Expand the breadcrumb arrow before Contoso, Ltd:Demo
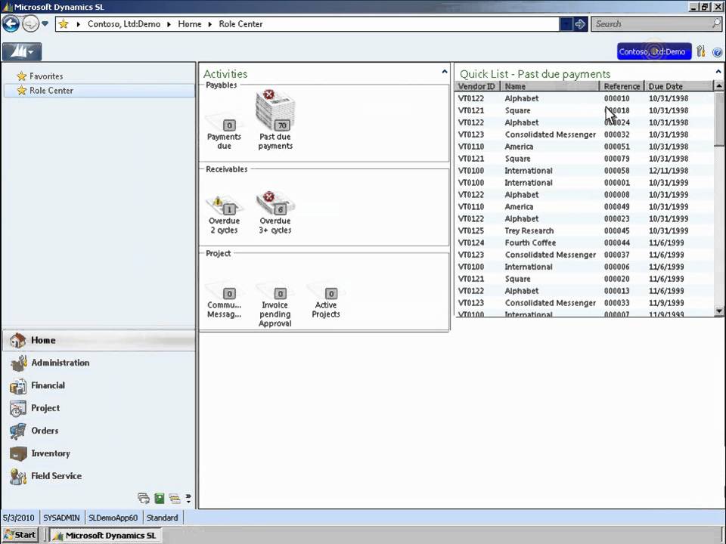Screen dimensions: 726x544 78,24
